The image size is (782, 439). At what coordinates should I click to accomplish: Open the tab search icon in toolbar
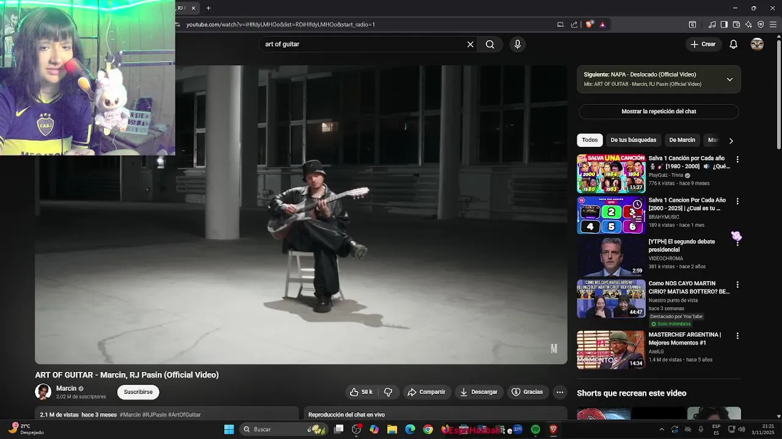click(692, 24)
